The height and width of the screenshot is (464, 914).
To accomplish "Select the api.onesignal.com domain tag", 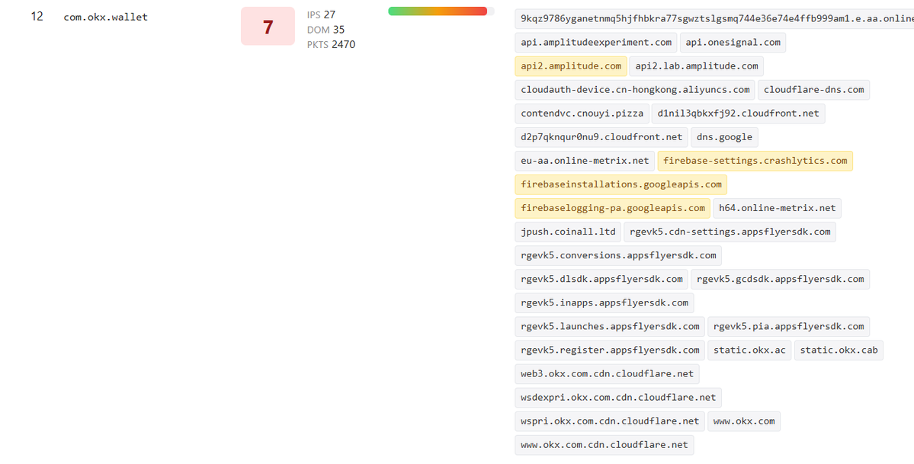I will coord(733,43).
